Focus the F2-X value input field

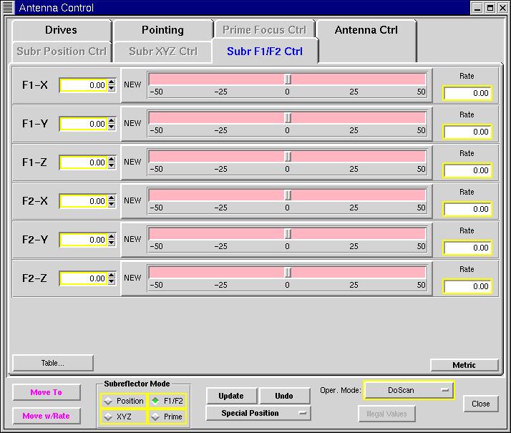pos(84,201)
